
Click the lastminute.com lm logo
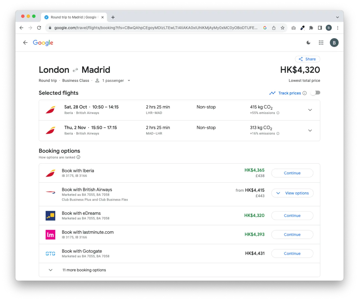(50, 235)
